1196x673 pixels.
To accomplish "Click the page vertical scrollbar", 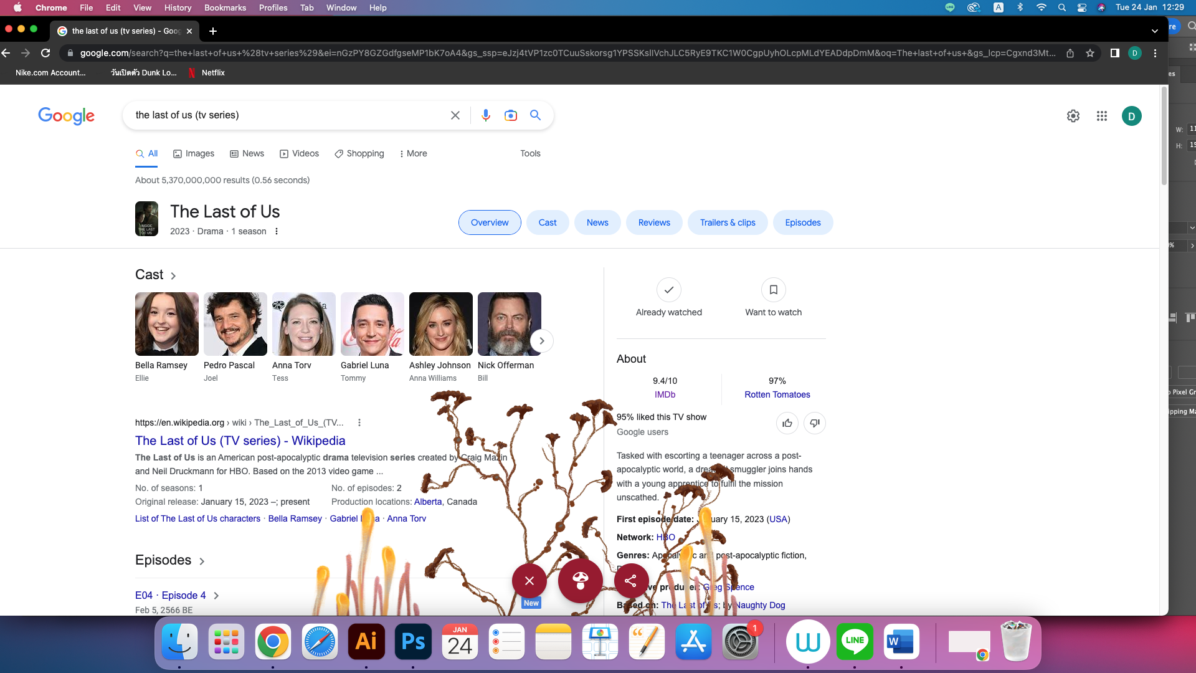I will 1164,136.
